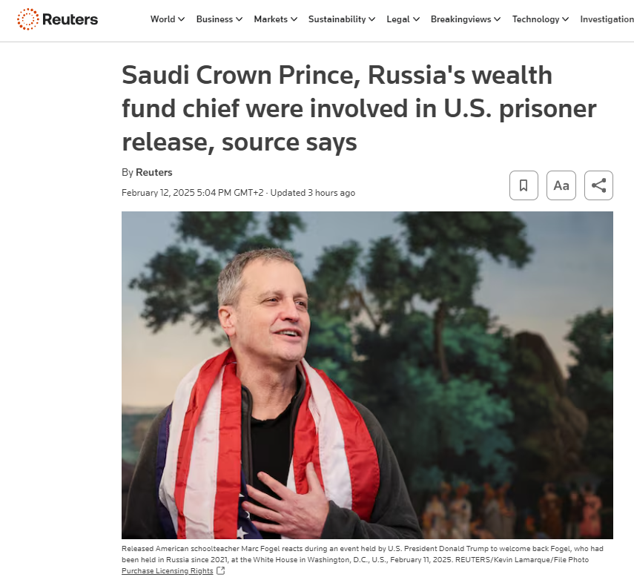
Task: Click the external-link icon beside Purchase Licensing Rights
Action: point(220,570)
